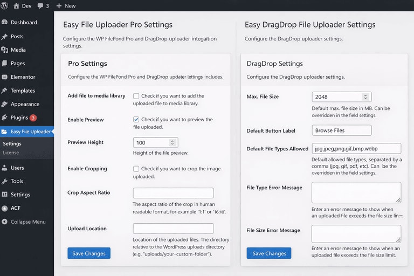Click the Dashboard gauge icon

4,22
